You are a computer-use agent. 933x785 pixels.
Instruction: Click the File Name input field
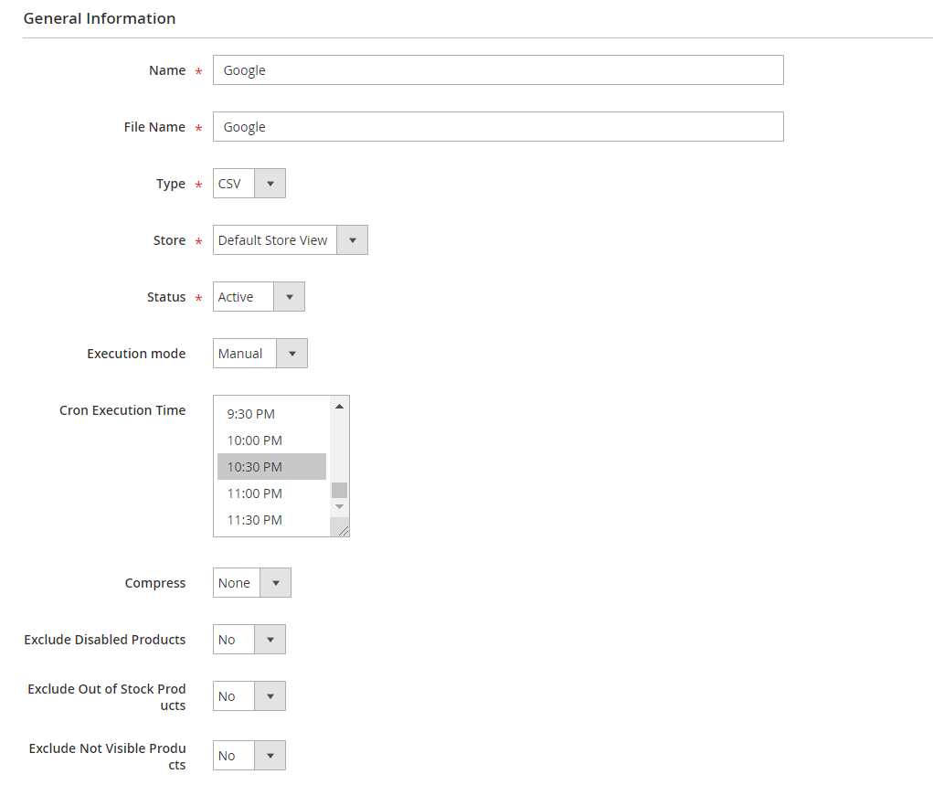click(x=497, y=127)
